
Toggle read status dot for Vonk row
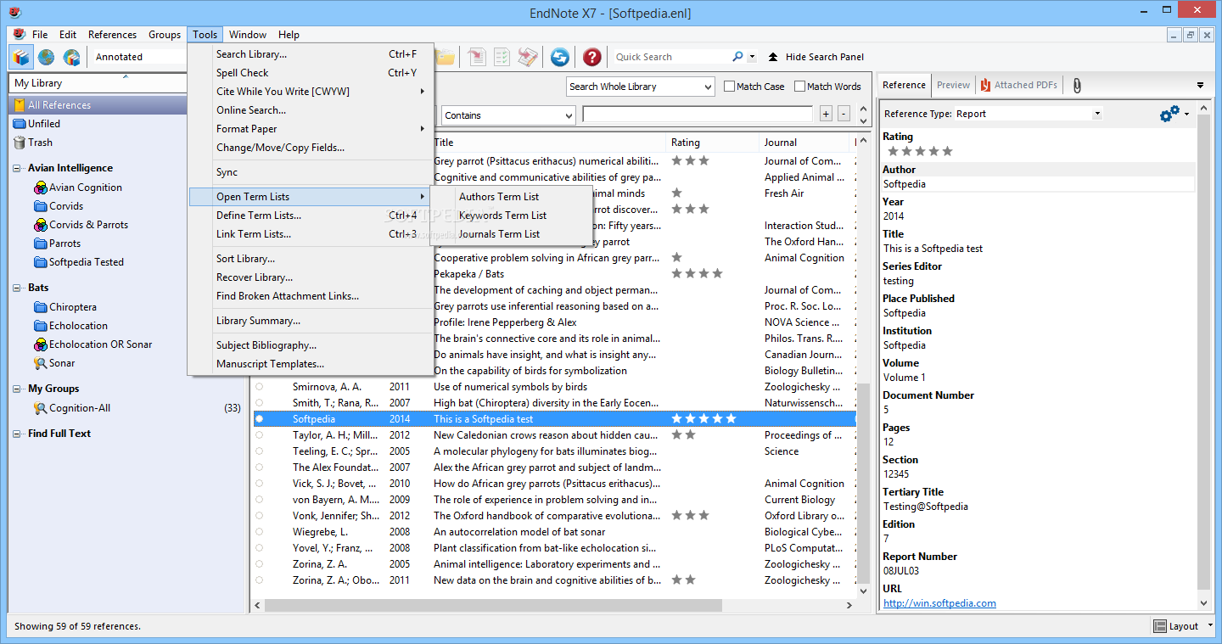point(260,516)
